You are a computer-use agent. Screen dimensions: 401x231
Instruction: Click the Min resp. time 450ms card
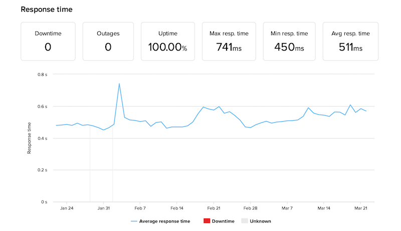pyautogui.click(x=290, y=41)
